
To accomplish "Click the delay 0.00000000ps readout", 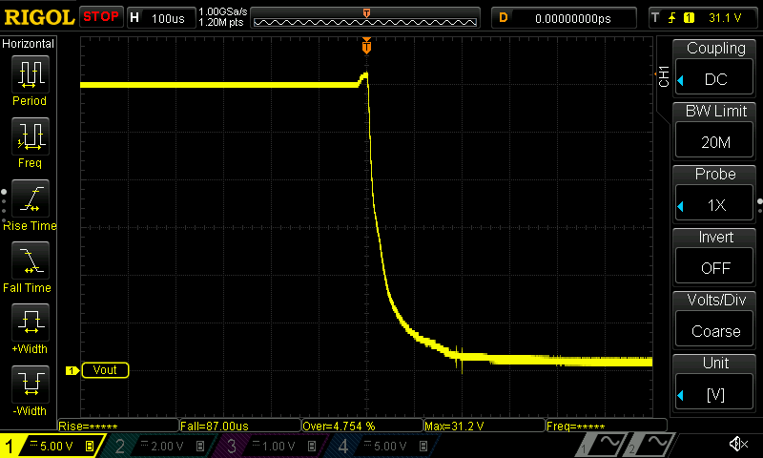I will [x=573, y=18].
